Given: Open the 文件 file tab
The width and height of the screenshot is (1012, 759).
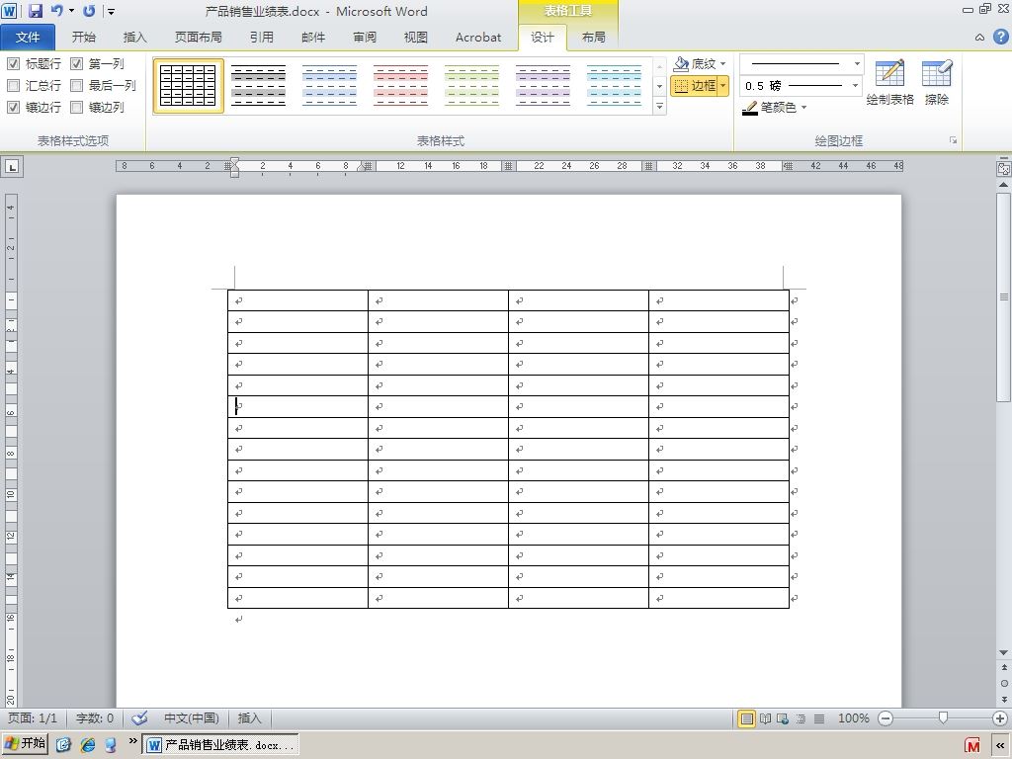Looking at the screenshot, I should [28, 38].
